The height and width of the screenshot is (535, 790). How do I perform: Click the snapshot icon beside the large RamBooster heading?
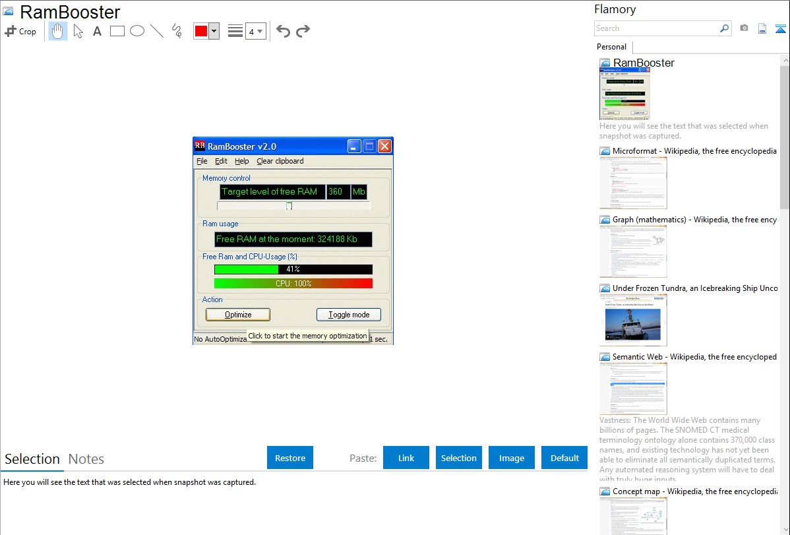(x=8, y=11)
